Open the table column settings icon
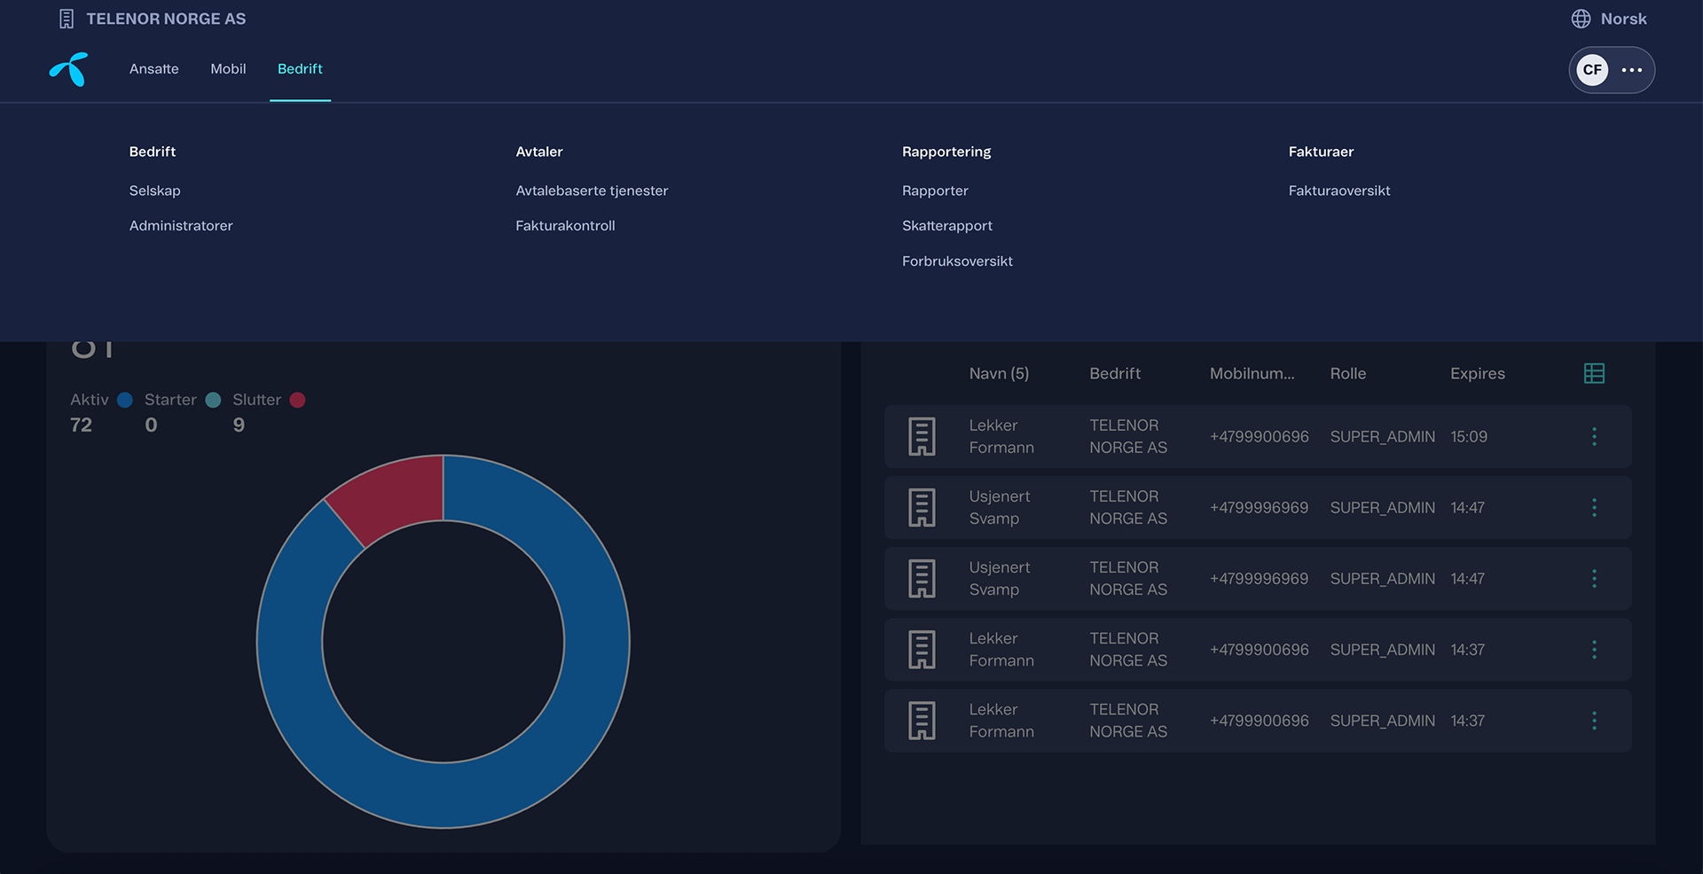The width and height of the screenshot is (1703, 874). (x=1594, y=373)
